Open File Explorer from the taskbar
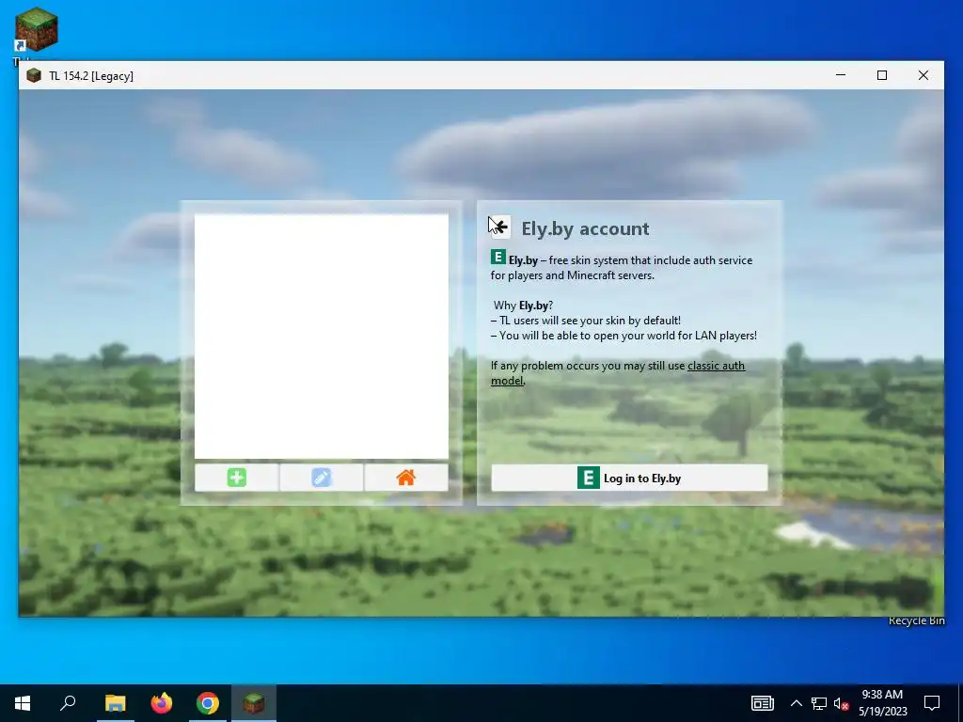This screenshot has height=722, width=963. (x=115, y=703)
